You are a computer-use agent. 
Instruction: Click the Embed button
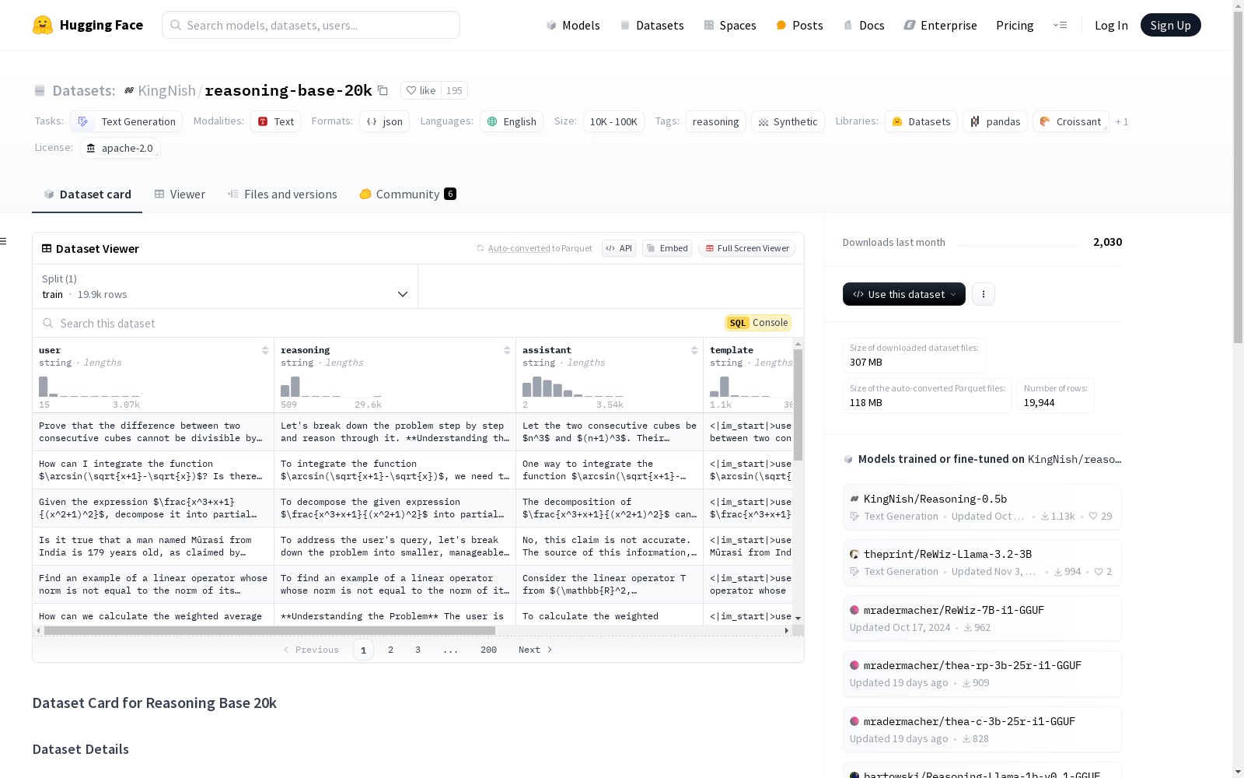tap(667, 248)
